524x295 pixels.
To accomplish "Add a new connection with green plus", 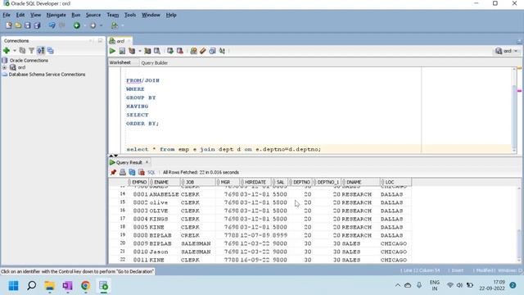I will [x=7, y=51].
